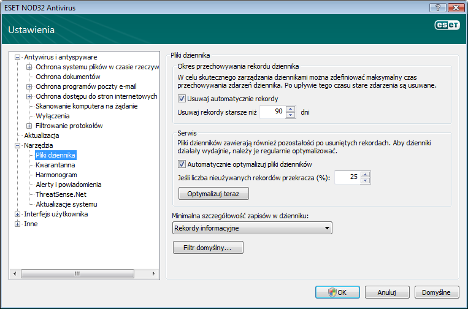Confirm settings with OK
The height and width of the screenshot is (309, 468).
pyautogui.click(x=337, y=292)
